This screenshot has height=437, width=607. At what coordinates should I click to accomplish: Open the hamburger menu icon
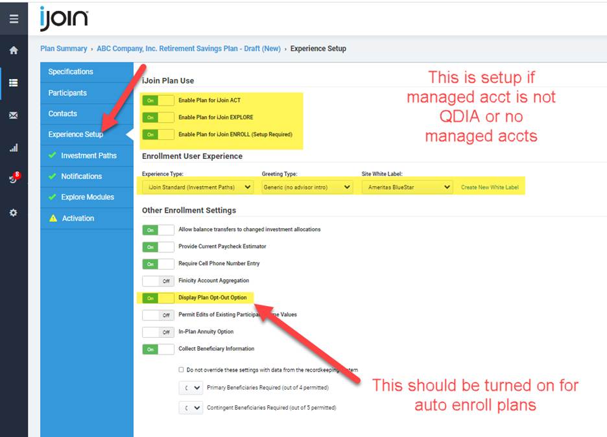pyautogui.click(x=14, y=19)
